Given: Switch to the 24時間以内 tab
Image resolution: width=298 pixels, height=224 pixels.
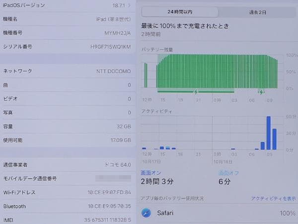Looking at the screenshot, I should click(180, 12).
